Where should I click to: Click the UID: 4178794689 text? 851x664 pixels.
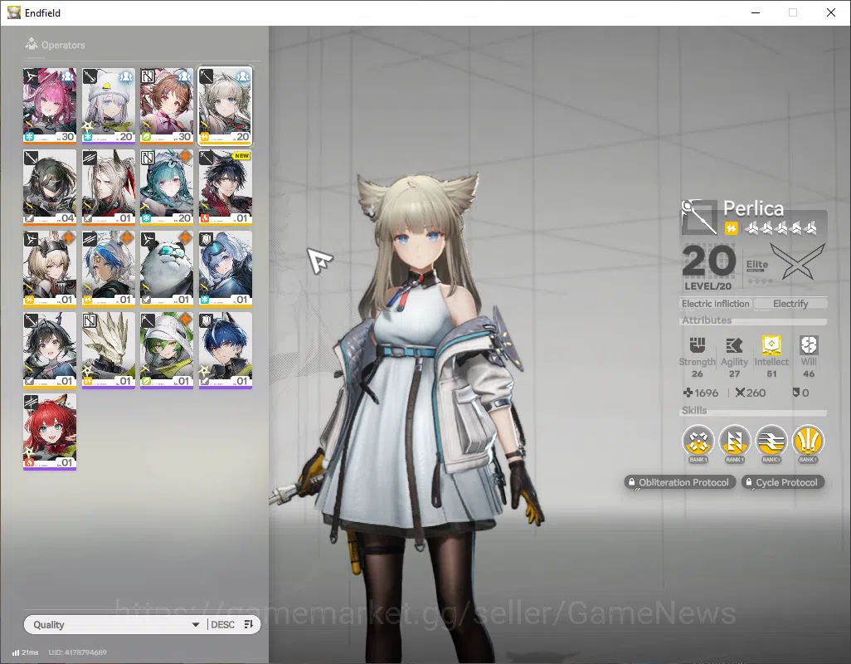point(78,652)
